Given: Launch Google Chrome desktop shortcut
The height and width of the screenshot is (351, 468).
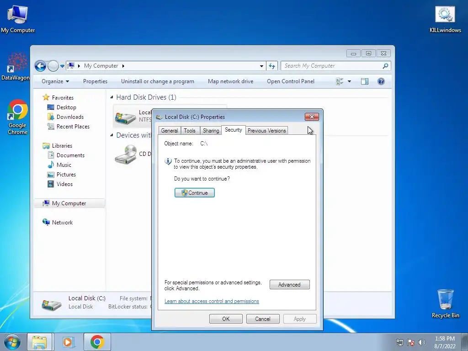Looking at the screenshot, I should coord(18,117).
